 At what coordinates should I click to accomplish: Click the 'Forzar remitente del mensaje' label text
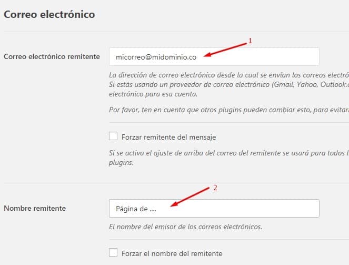(x=168, y=137)
